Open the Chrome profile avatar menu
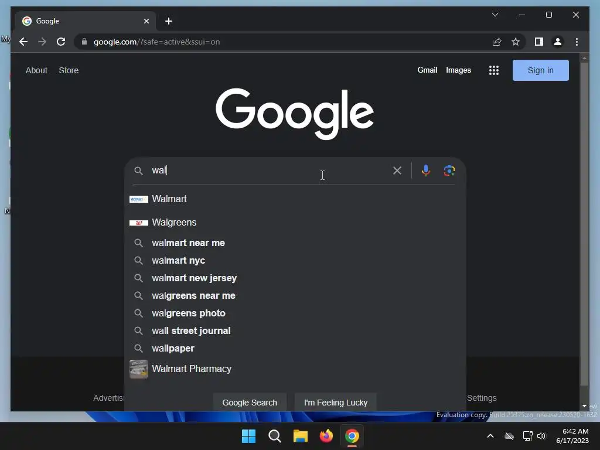The image size is (600, 450). [558, 42]
